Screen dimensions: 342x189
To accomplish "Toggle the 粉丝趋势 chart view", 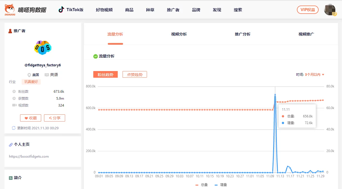I will (x=106, y=75).
